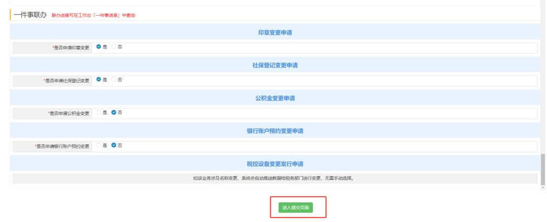
Task: Click the vertical scrollbar thumb
Action: coord(543,170)
